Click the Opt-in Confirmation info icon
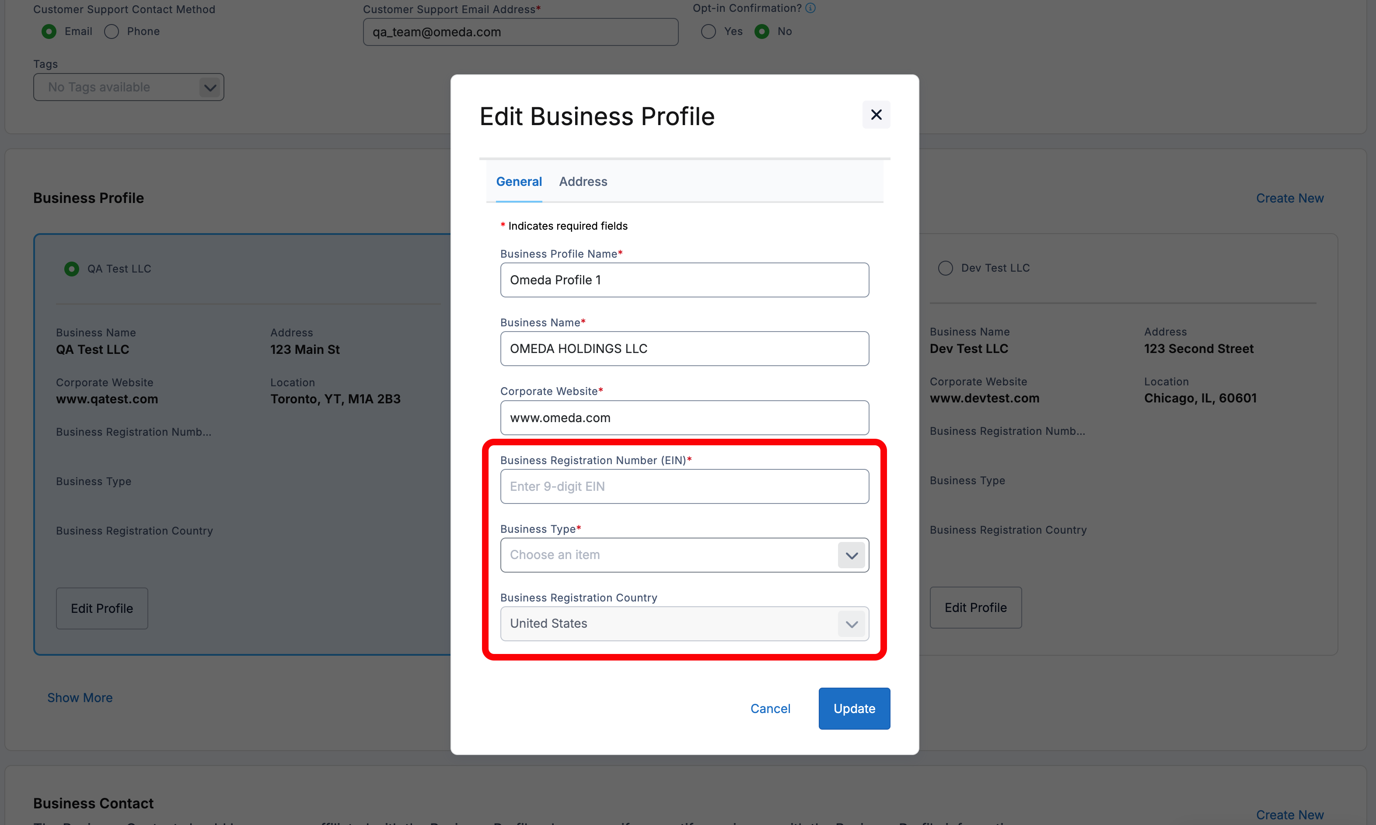 tap(810, 8)
